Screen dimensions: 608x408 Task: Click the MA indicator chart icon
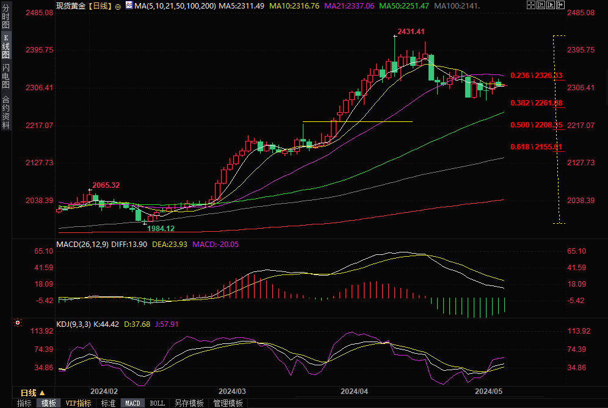pos(129,5)
